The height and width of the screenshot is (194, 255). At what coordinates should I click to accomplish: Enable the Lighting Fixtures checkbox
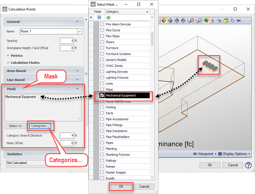pyautogui.click(x=102, y=78)
